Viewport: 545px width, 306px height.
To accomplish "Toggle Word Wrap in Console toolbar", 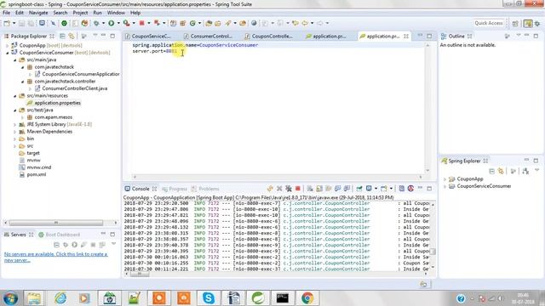I will point(329,189).
